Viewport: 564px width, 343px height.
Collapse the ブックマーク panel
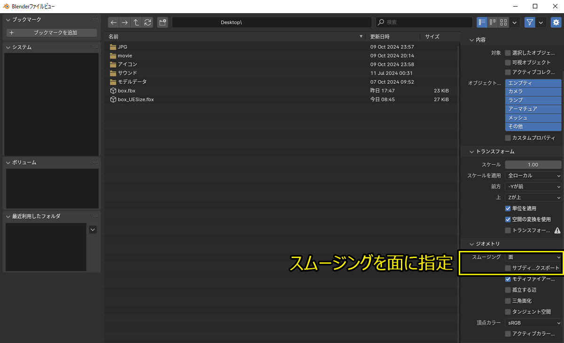8,20
